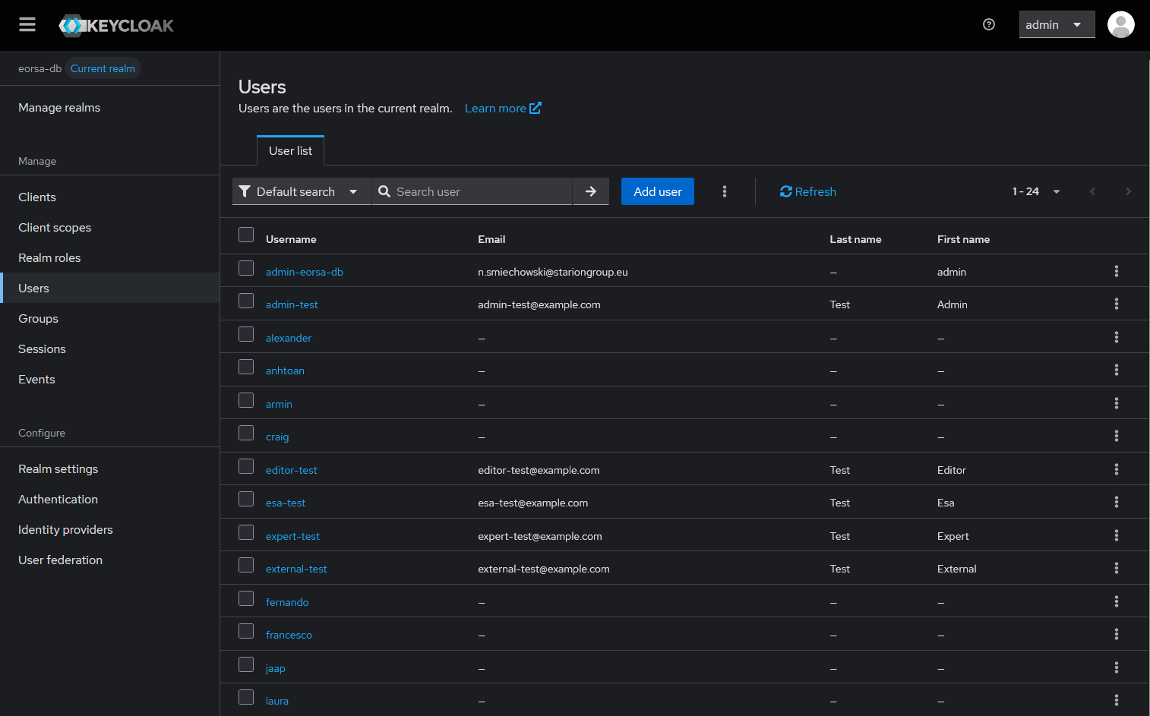Open actions kebab for armin row
The width and height of the screenshot is (1150, 716).
(1116, 403)
